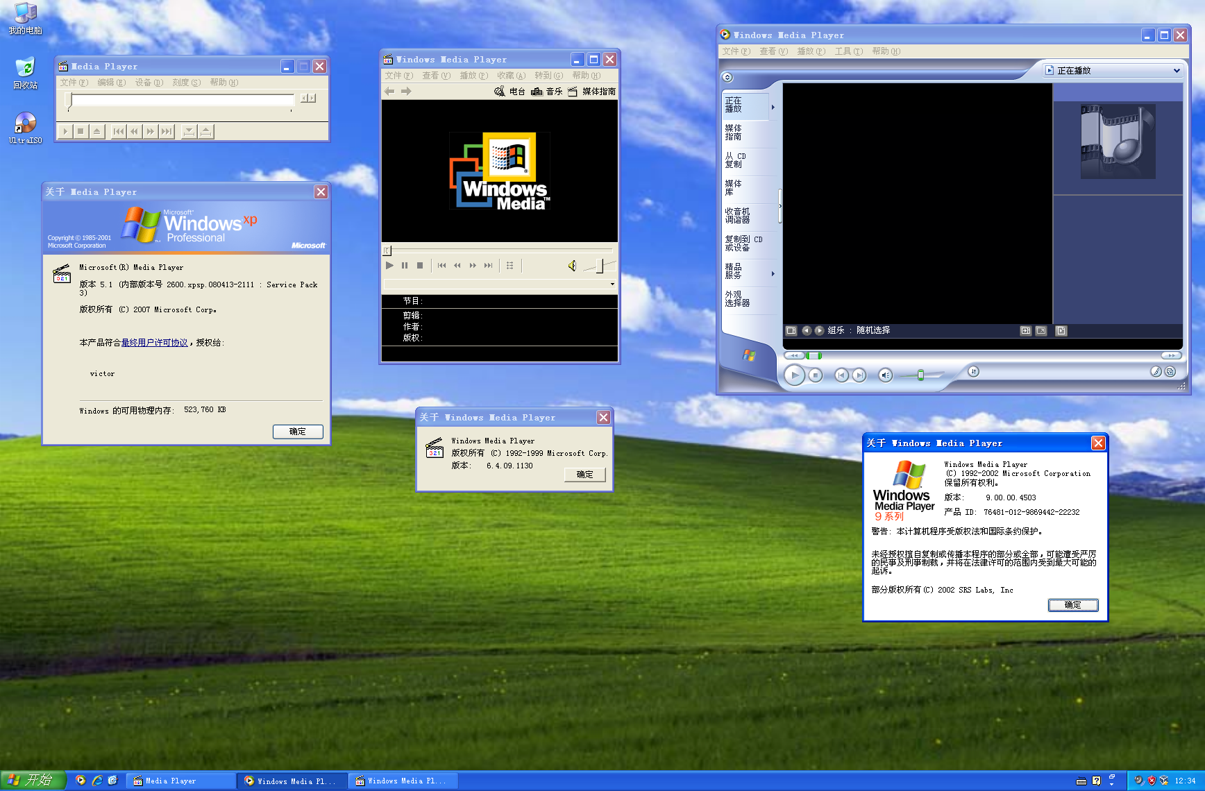Open 文件(F) menu in classic Media Player 5.1
Image resolution: width=1205 pixels, height=791 pixels.
(74, 83)
